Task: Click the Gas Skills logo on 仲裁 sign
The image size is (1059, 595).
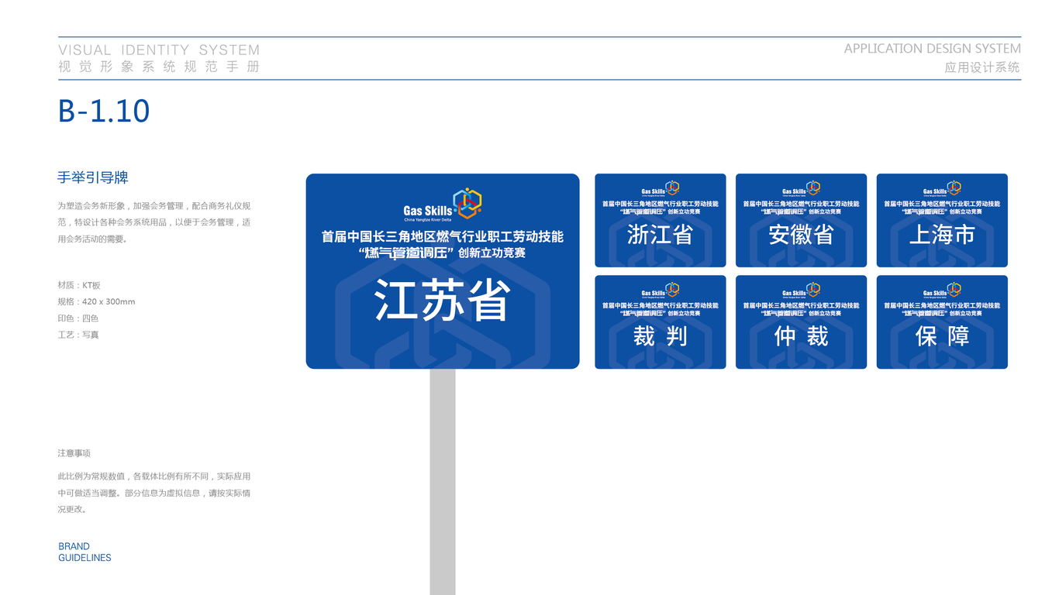Action: tap(801, 291)
